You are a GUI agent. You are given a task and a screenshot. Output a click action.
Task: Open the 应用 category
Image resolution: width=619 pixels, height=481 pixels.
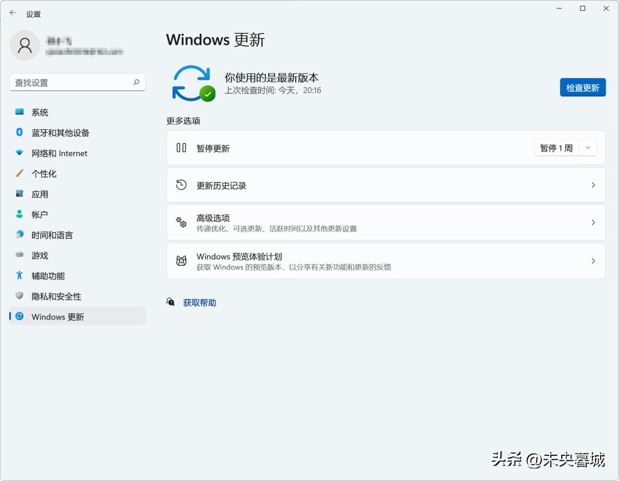pyautogui.click(x=77, y=194)
